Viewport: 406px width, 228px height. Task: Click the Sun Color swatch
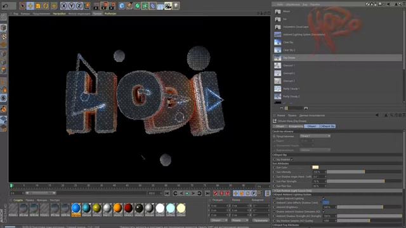click(315, 167)
